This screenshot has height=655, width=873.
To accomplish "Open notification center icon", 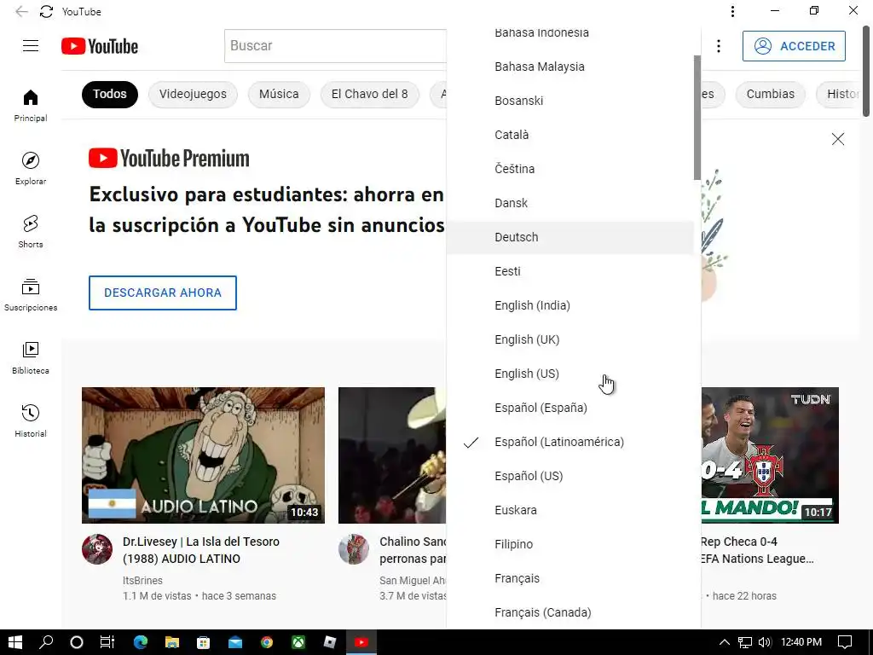I will 845,642.
